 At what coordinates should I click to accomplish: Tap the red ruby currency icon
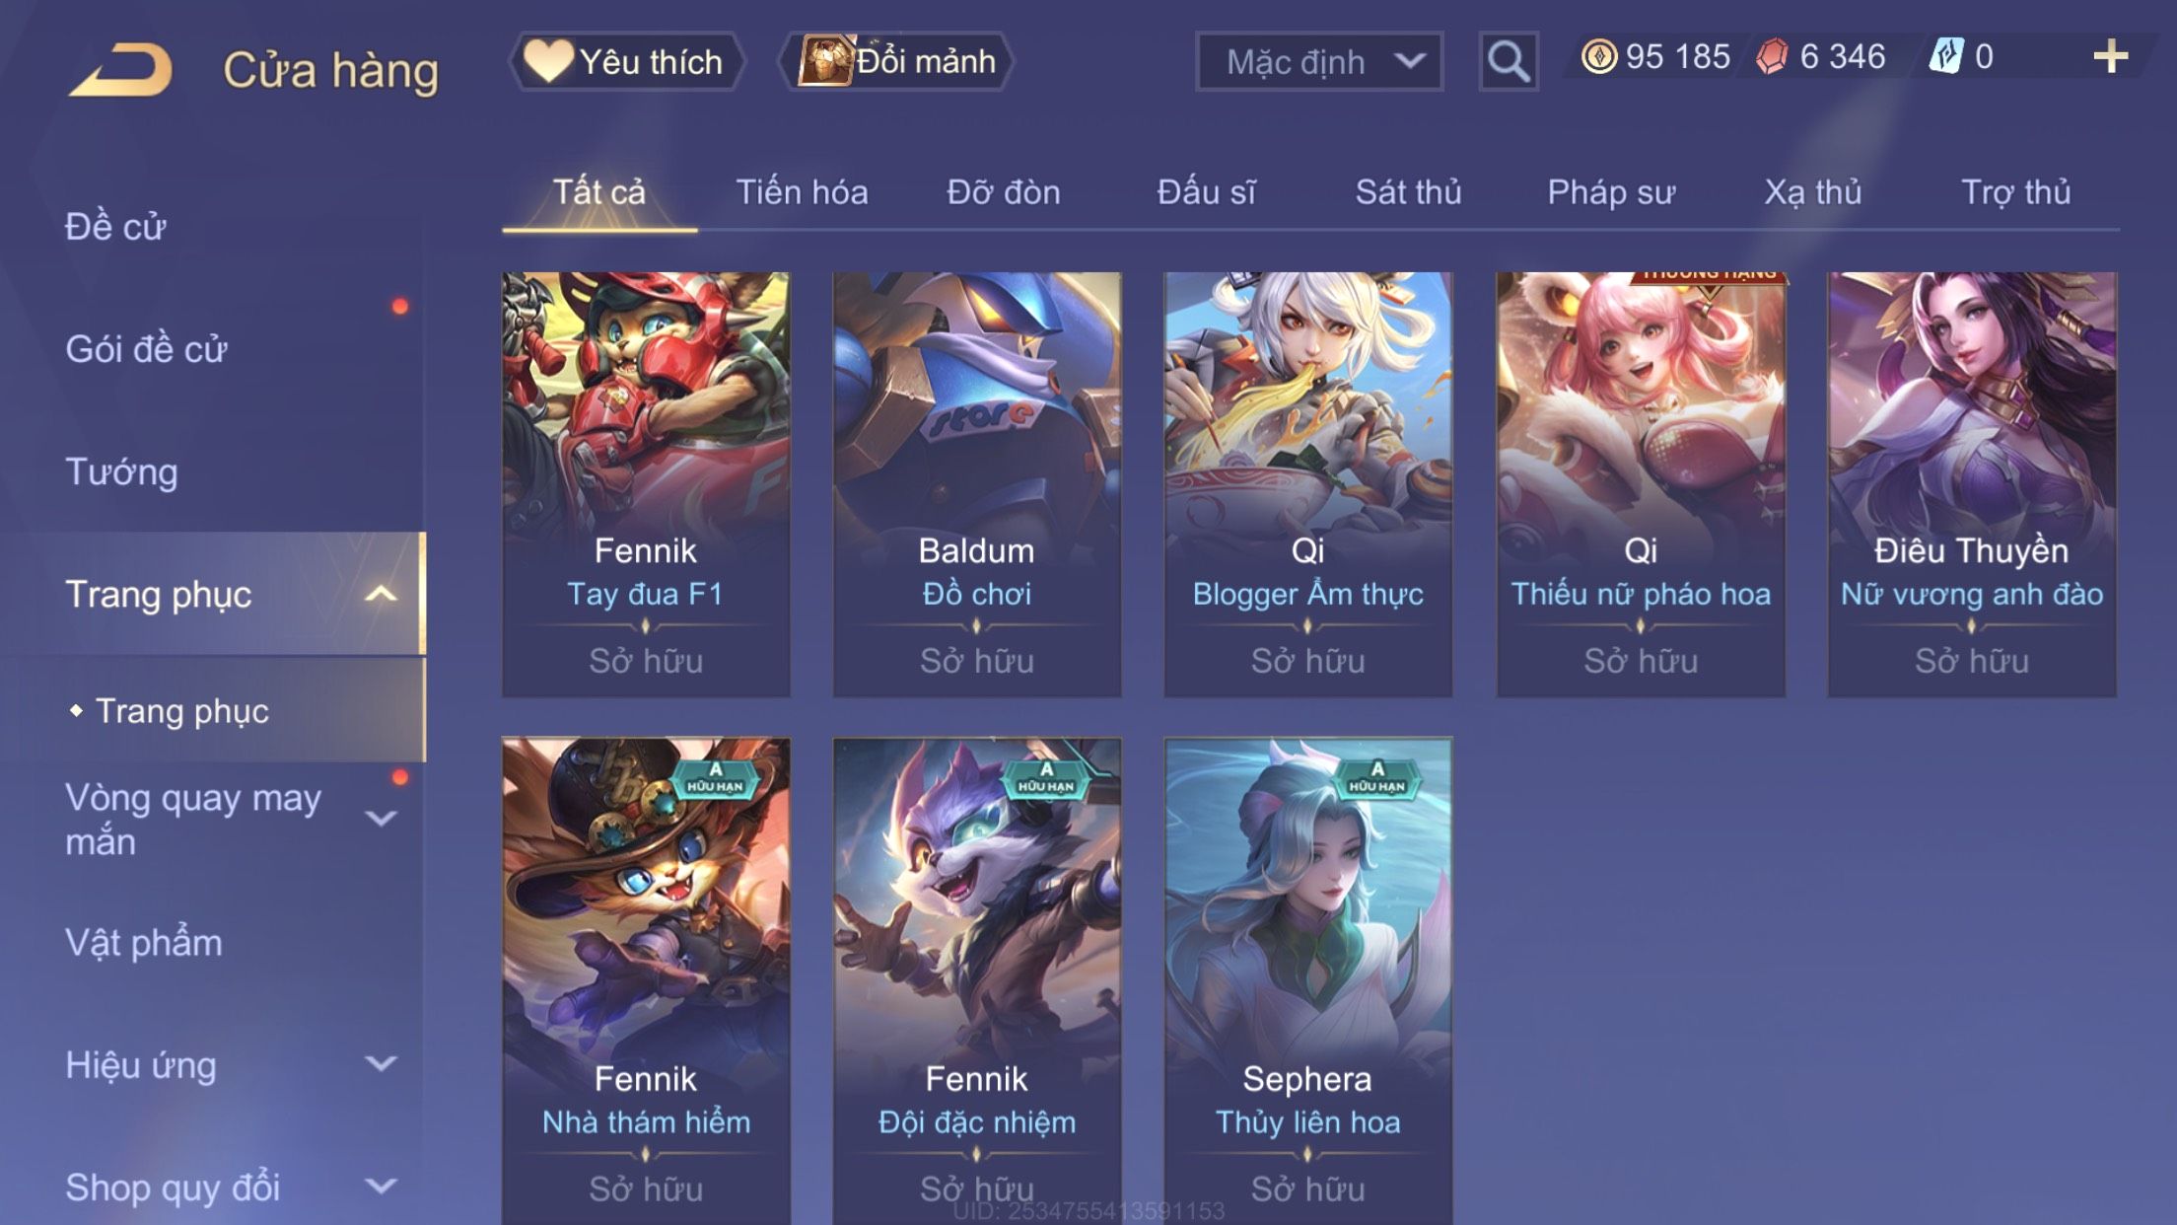point(1772,57)
